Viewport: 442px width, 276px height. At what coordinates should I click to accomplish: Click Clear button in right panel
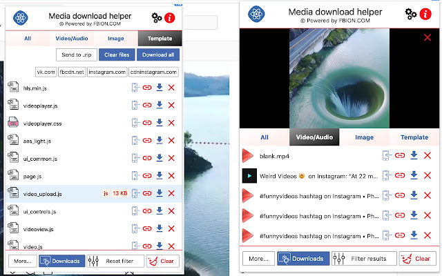[x=418, y=259]
